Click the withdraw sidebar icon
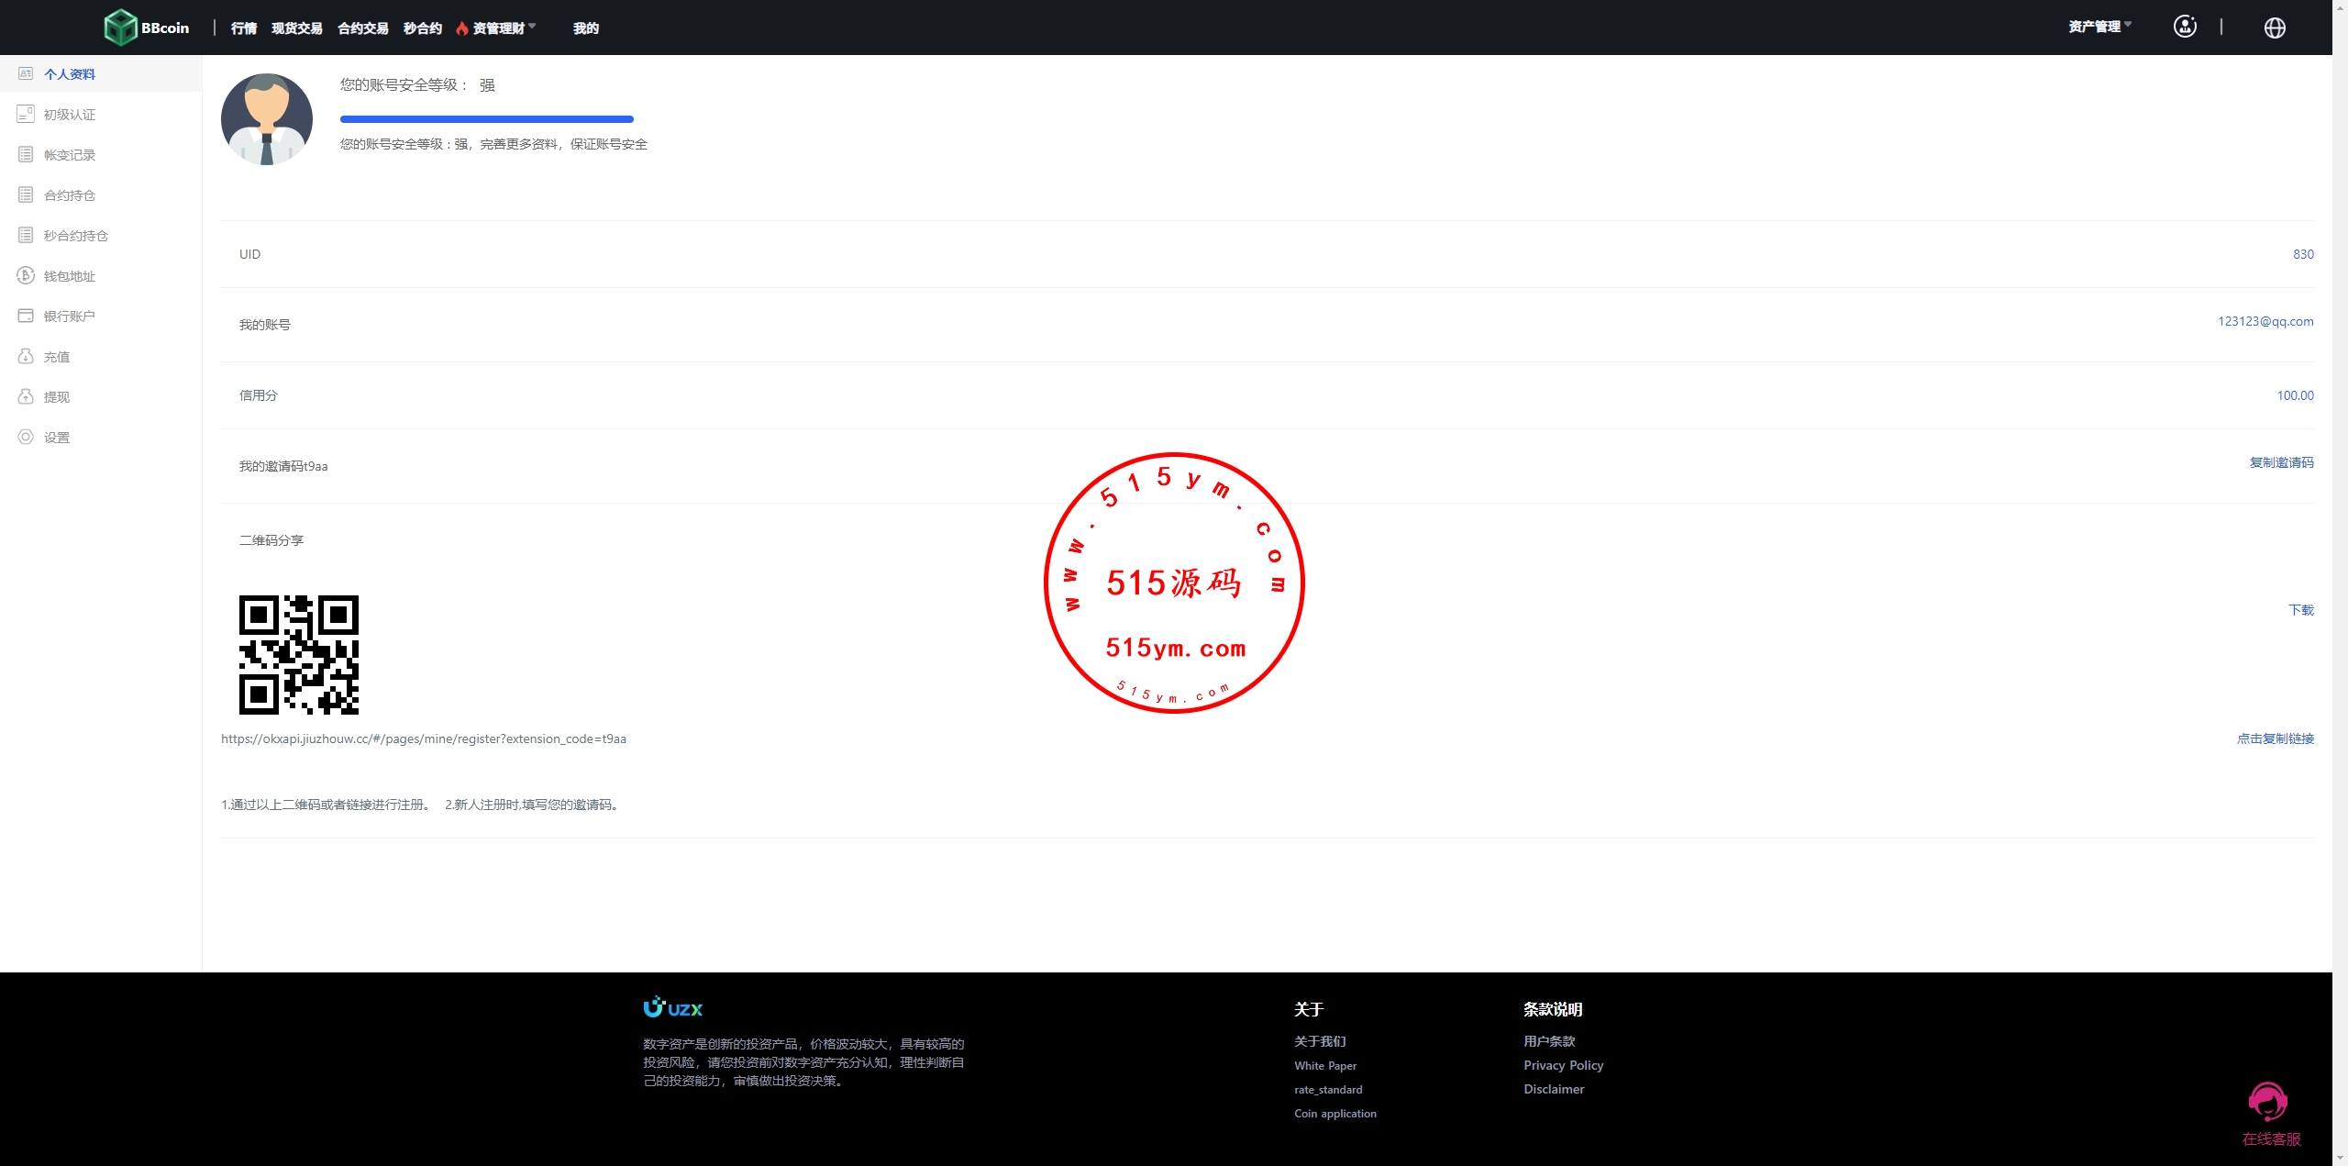 (26, 396)
